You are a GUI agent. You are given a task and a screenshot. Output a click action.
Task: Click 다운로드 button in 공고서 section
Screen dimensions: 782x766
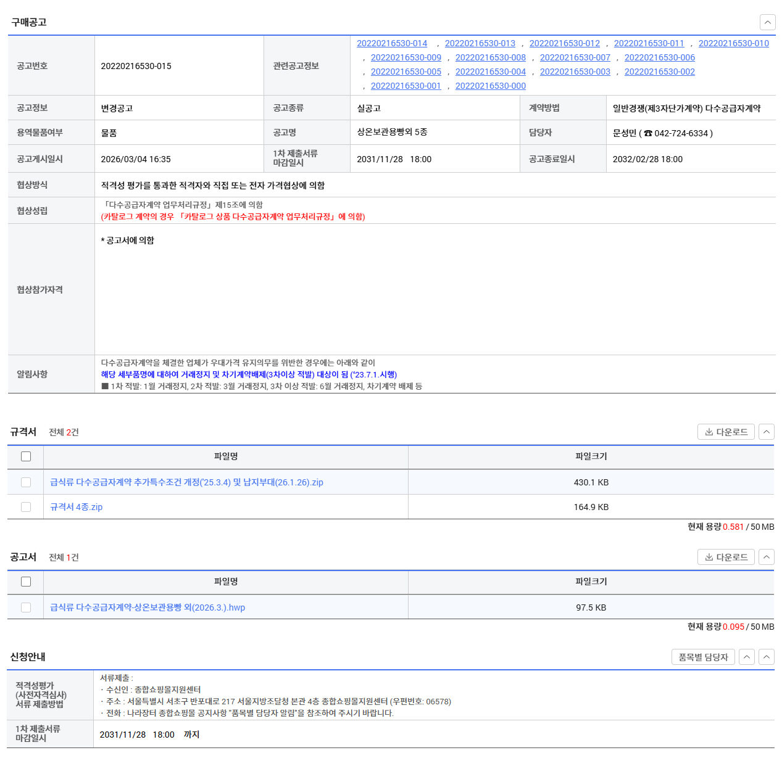726,557
